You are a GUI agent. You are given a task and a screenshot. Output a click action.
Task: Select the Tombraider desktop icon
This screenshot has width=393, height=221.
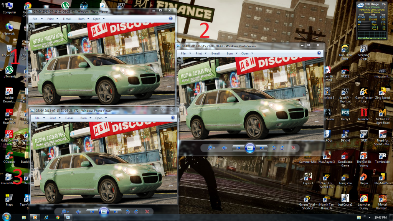pos(382,157)
